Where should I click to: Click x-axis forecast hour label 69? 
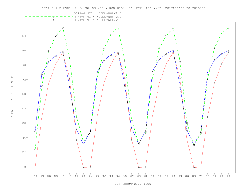point(194,176)
